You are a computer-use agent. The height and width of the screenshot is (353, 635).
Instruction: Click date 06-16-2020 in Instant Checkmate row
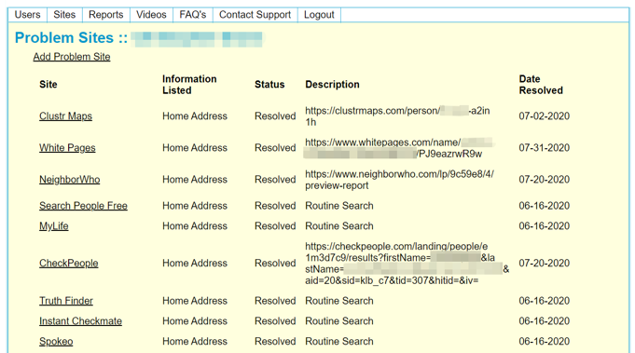click(x=545, y=320)
